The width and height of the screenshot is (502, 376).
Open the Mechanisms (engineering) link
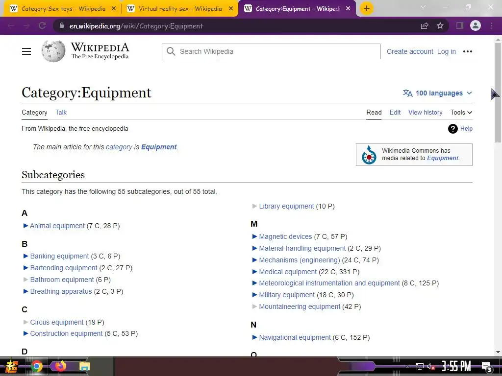pos(300,260)
